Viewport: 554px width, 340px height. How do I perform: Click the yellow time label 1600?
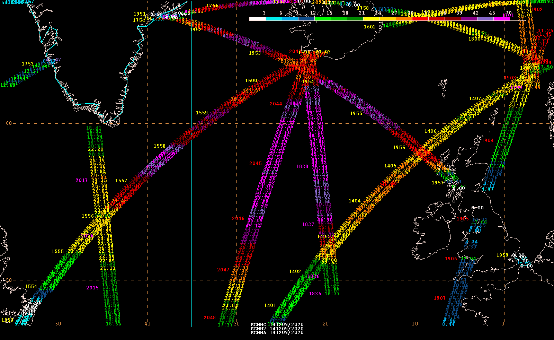coord(251,80)
